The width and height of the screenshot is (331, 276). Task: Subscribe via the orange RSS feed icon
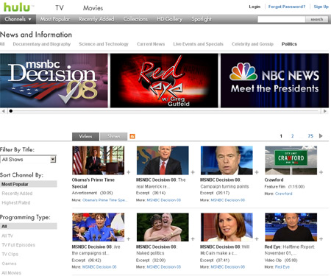pos(132,136)
